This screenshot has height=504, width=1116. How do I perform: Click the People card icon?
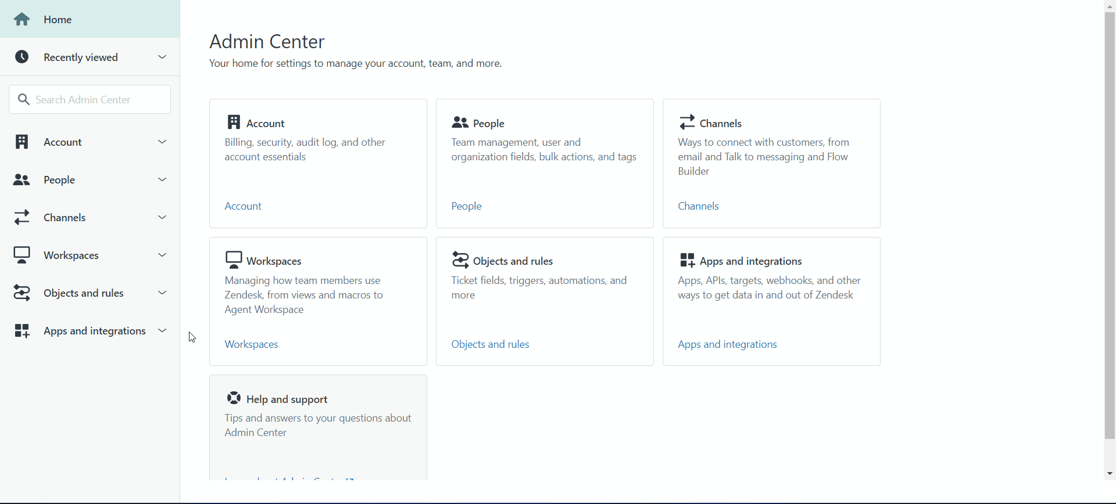pos(460,123)
